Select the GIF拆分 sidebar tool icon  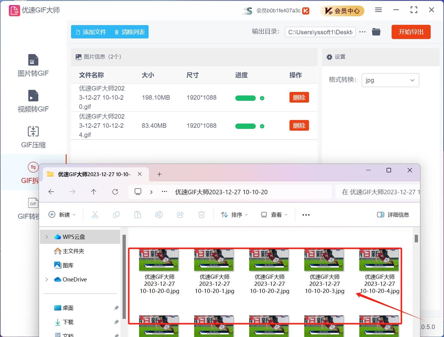pos(33,167)
